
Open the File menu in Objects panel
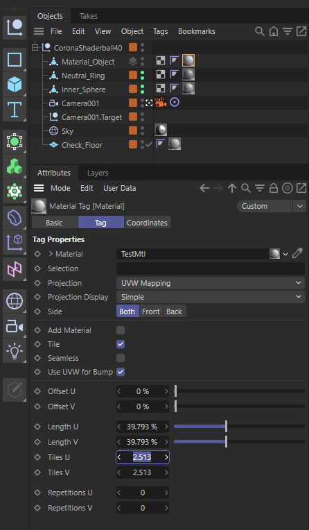(x=56, y=31)
